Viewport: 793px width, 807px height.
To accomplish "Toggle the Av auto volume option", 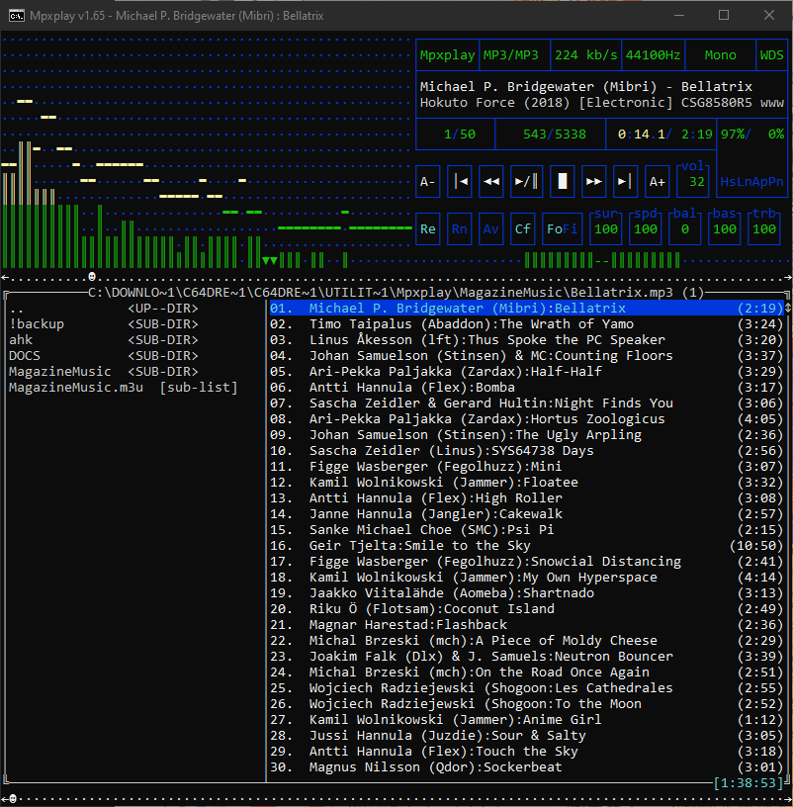I will pos(491,229).
